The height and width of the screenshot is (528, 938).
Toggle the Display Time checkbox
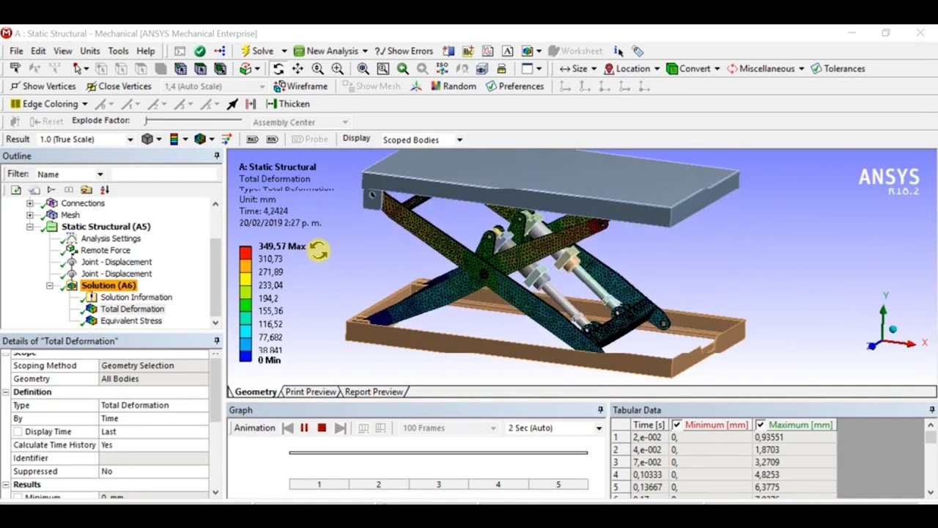coord(18,431)
